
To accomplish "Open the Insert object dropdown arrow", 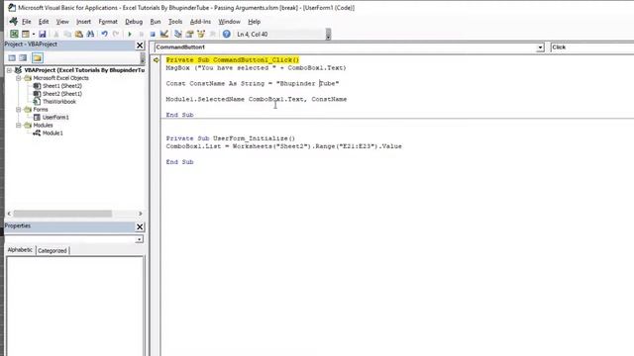I will pyautogui.click(x=34, y=35).
